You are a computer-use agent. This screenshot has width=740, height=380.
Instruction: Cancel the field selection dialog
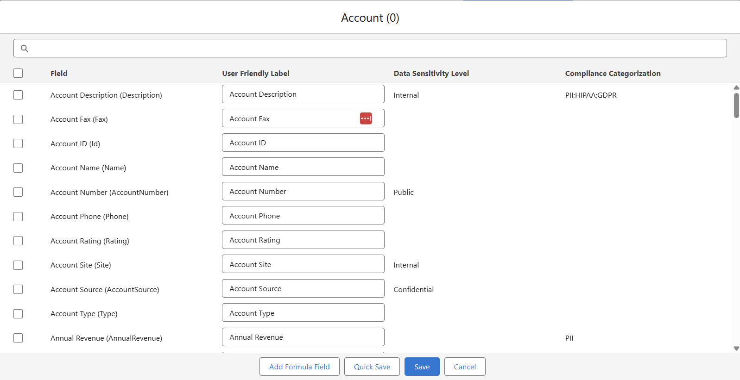click(464, 367)
